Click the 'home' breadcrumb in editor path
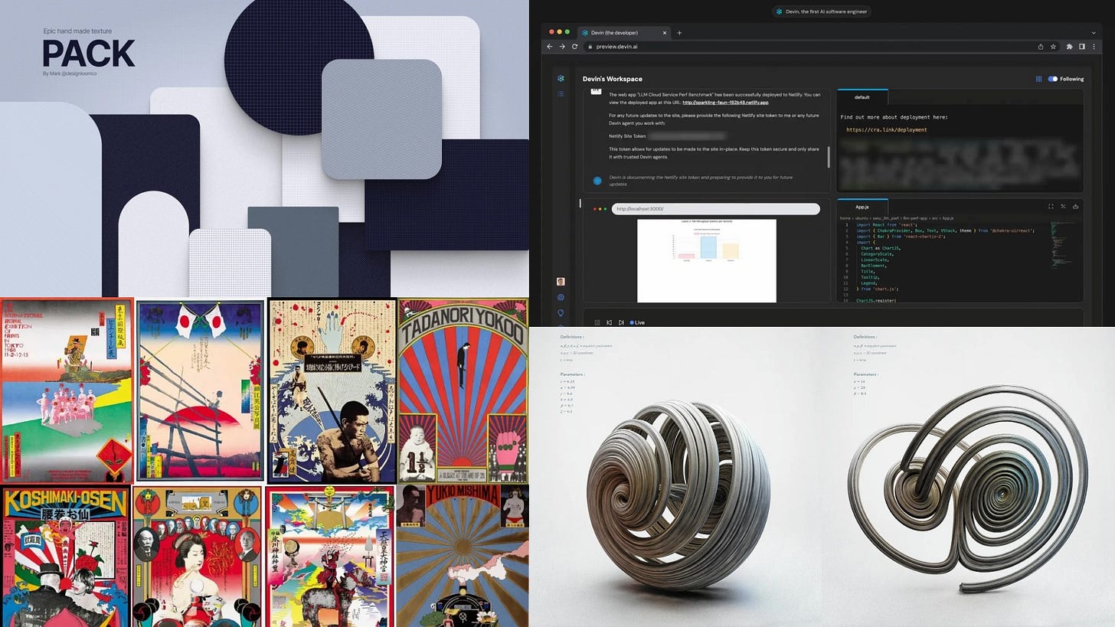 [x=846, y=218]
